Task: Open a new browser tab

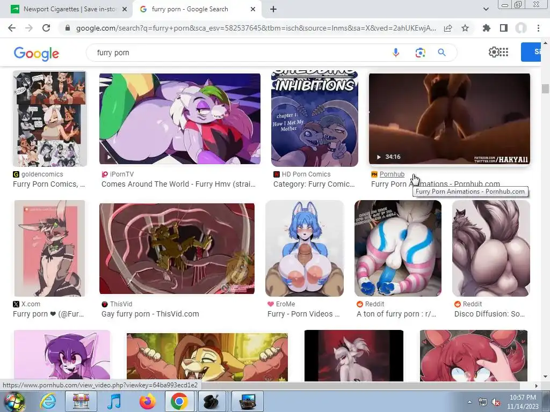Action: [273, 9]
